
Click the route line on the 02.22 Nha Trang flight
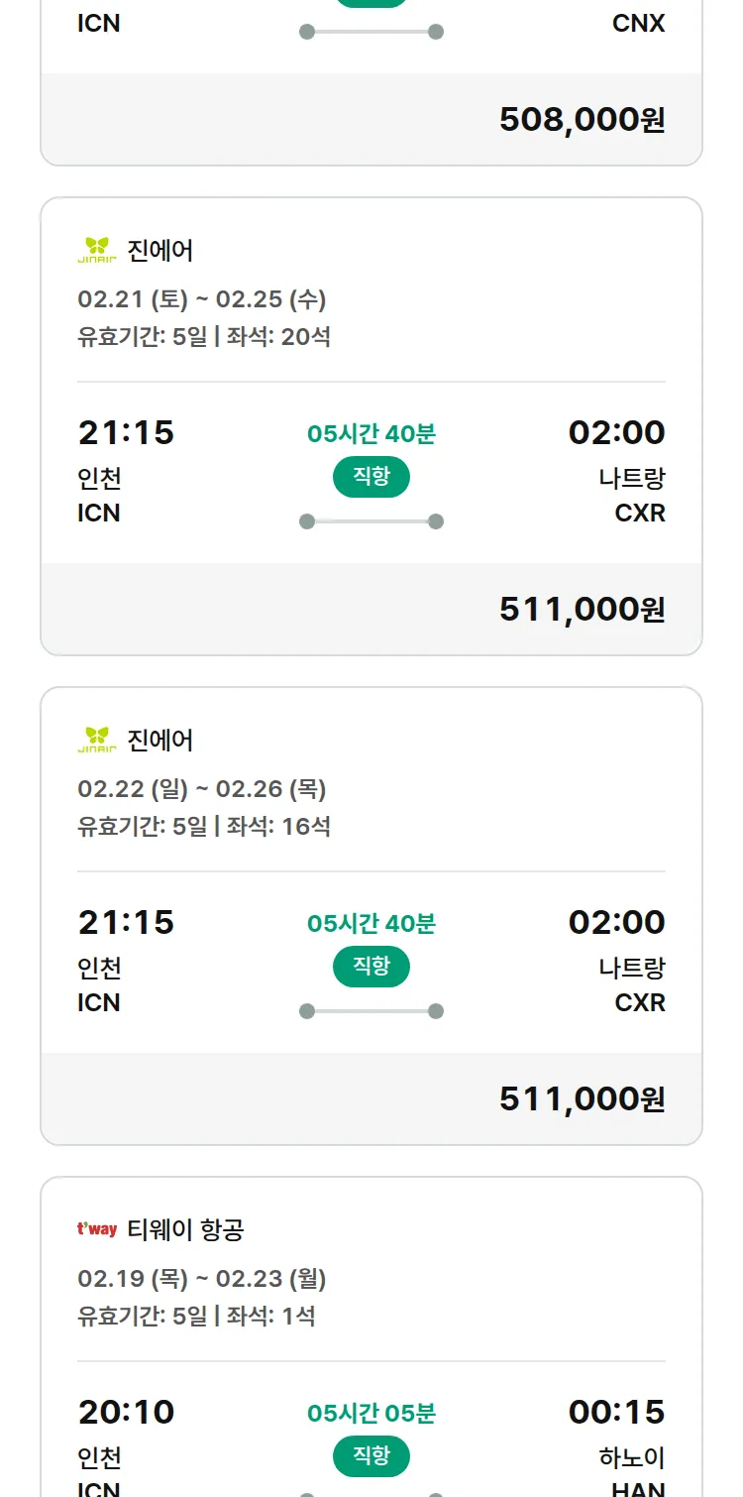pyautogui.click(x=371, y=1011)
